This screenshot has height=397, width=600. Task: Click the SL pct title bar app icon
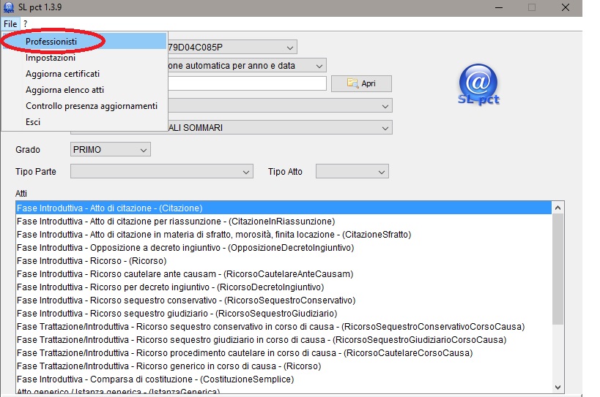[7, 7]
